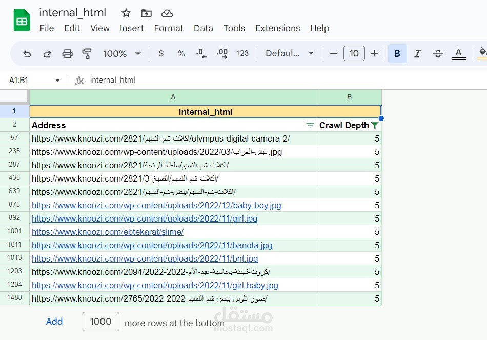Click the row count field showing 1000
Viewport: 487px width, 340px height.
click(101, 322)
